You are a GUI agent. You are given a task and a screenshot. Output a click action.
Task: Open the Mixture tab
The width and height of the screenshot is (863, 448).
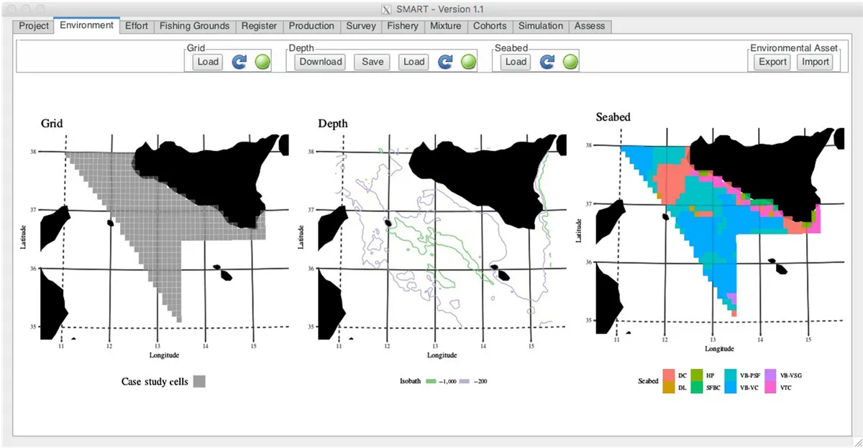(x=446, y=26)
